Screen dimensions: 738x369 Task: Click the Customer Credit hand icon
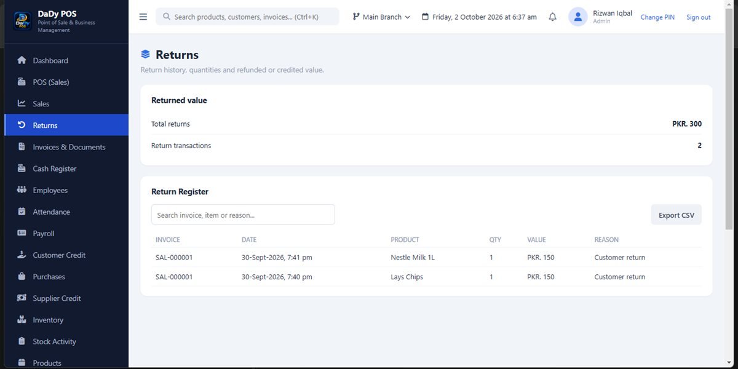[x=22, y=255]
